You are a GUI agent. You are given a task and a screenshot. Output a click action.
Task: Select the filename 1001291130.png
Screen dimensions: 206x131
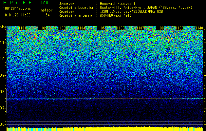pyautogui.click(x=17, y=9)
